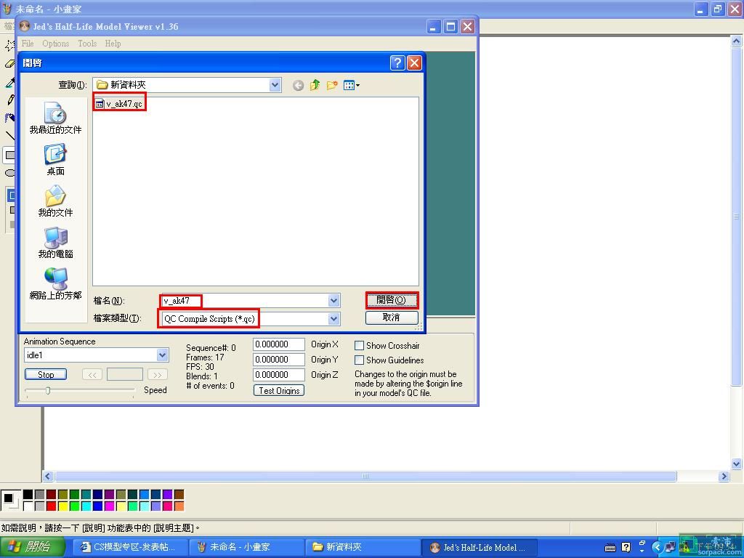The height and width of the screenshot is (558, 744).
Task: Open the File menu in Model Viewer
Action: (28, 43)
